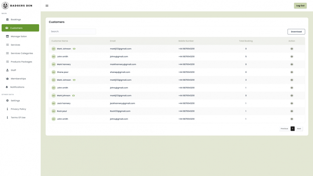This screenshot has width=313, height=176.
Task: View details for Mark hannery
Action: [x=292, y=64]
